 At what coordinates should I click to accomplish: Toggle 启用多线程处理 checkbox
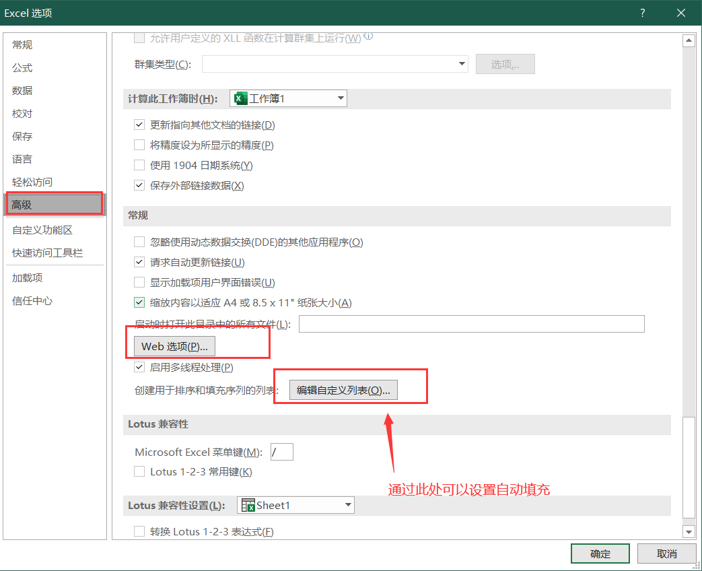[x=139, y=367]
